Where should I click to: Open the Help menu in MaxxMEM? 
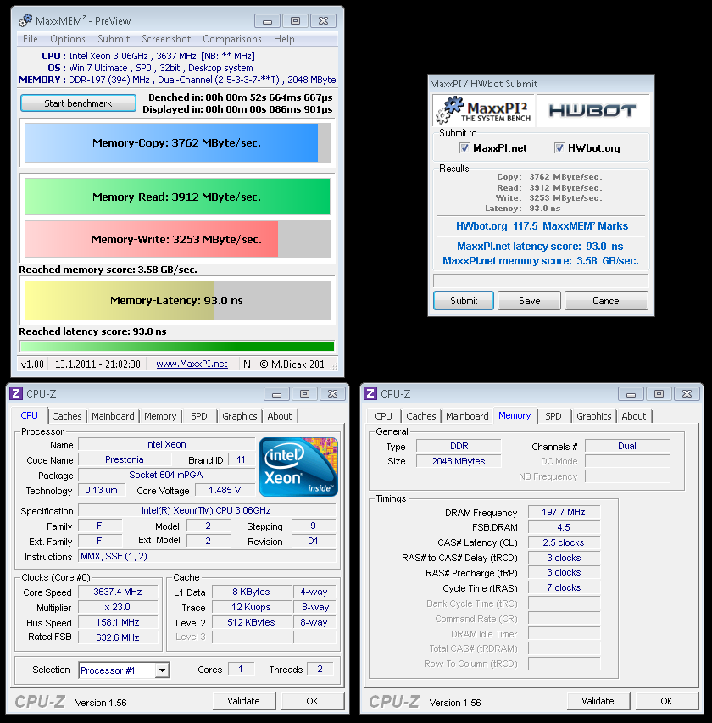[x=284, y=39]
